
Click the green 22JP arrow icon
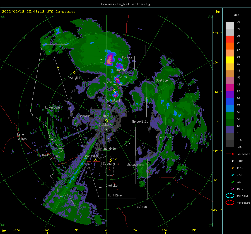click(230, 182)
